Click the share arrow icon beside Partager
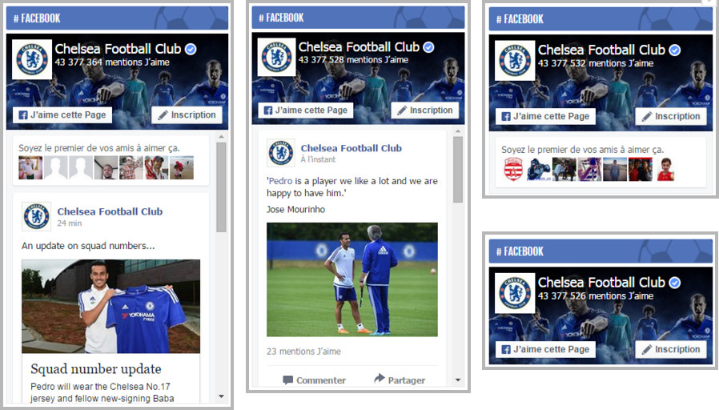Screen dimensions: 719x410 coord(380,378)
